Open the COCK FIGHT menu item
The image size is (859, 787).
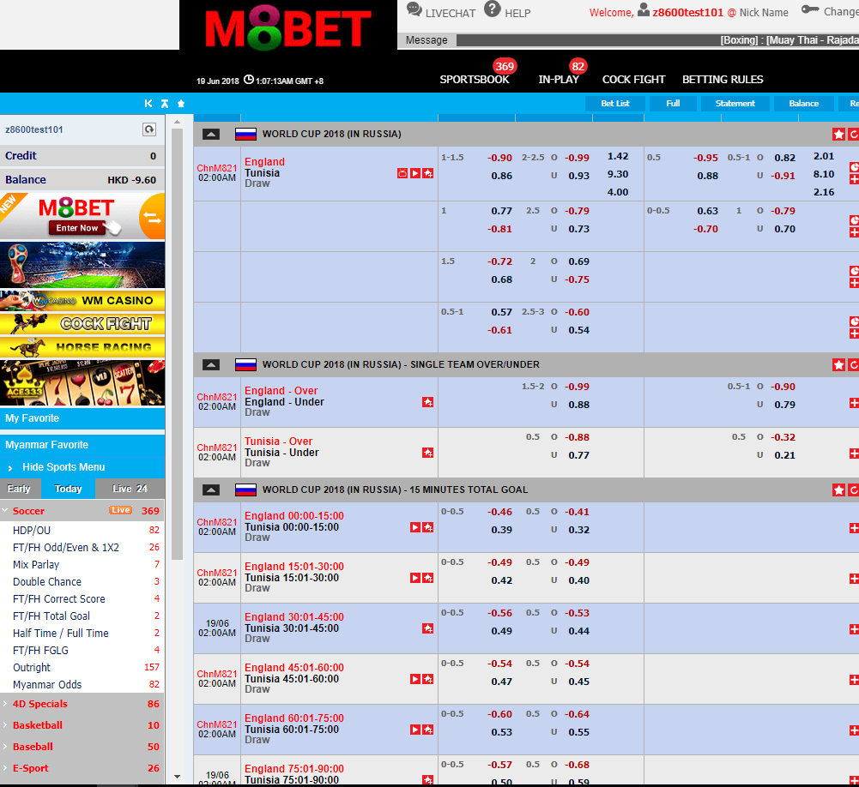coord(633,80)
